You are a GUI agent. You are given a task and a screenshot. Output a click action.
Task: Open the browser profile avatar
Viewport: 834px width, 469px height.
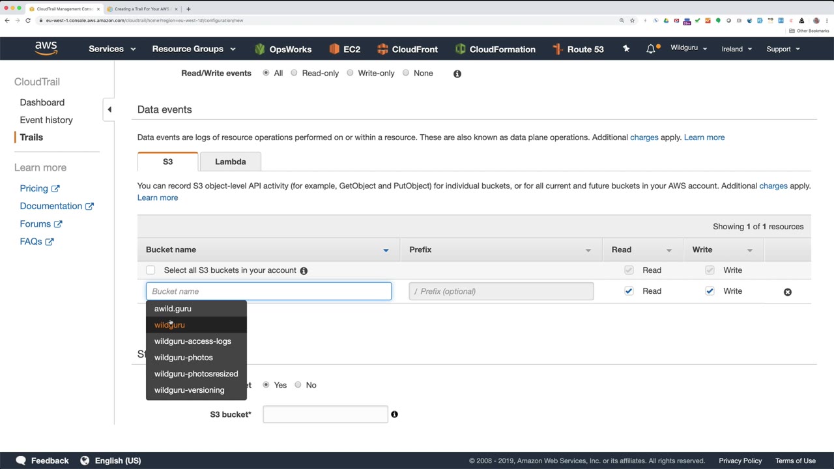[816, 20]
